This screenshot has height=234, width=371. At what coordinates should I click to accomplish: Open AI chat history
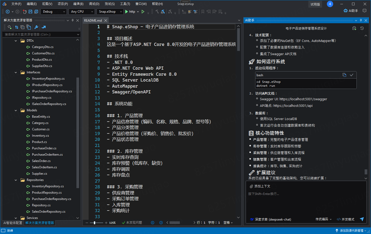362,28
